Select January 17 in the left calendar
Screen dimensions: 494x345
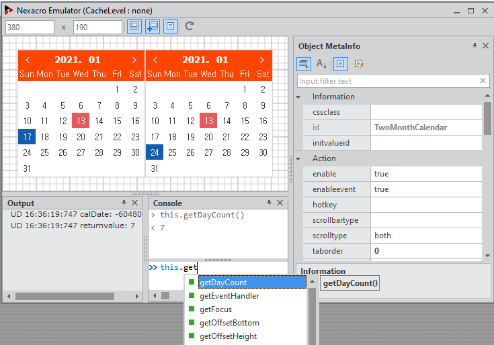pyautogui.click(x=27, y=137)
